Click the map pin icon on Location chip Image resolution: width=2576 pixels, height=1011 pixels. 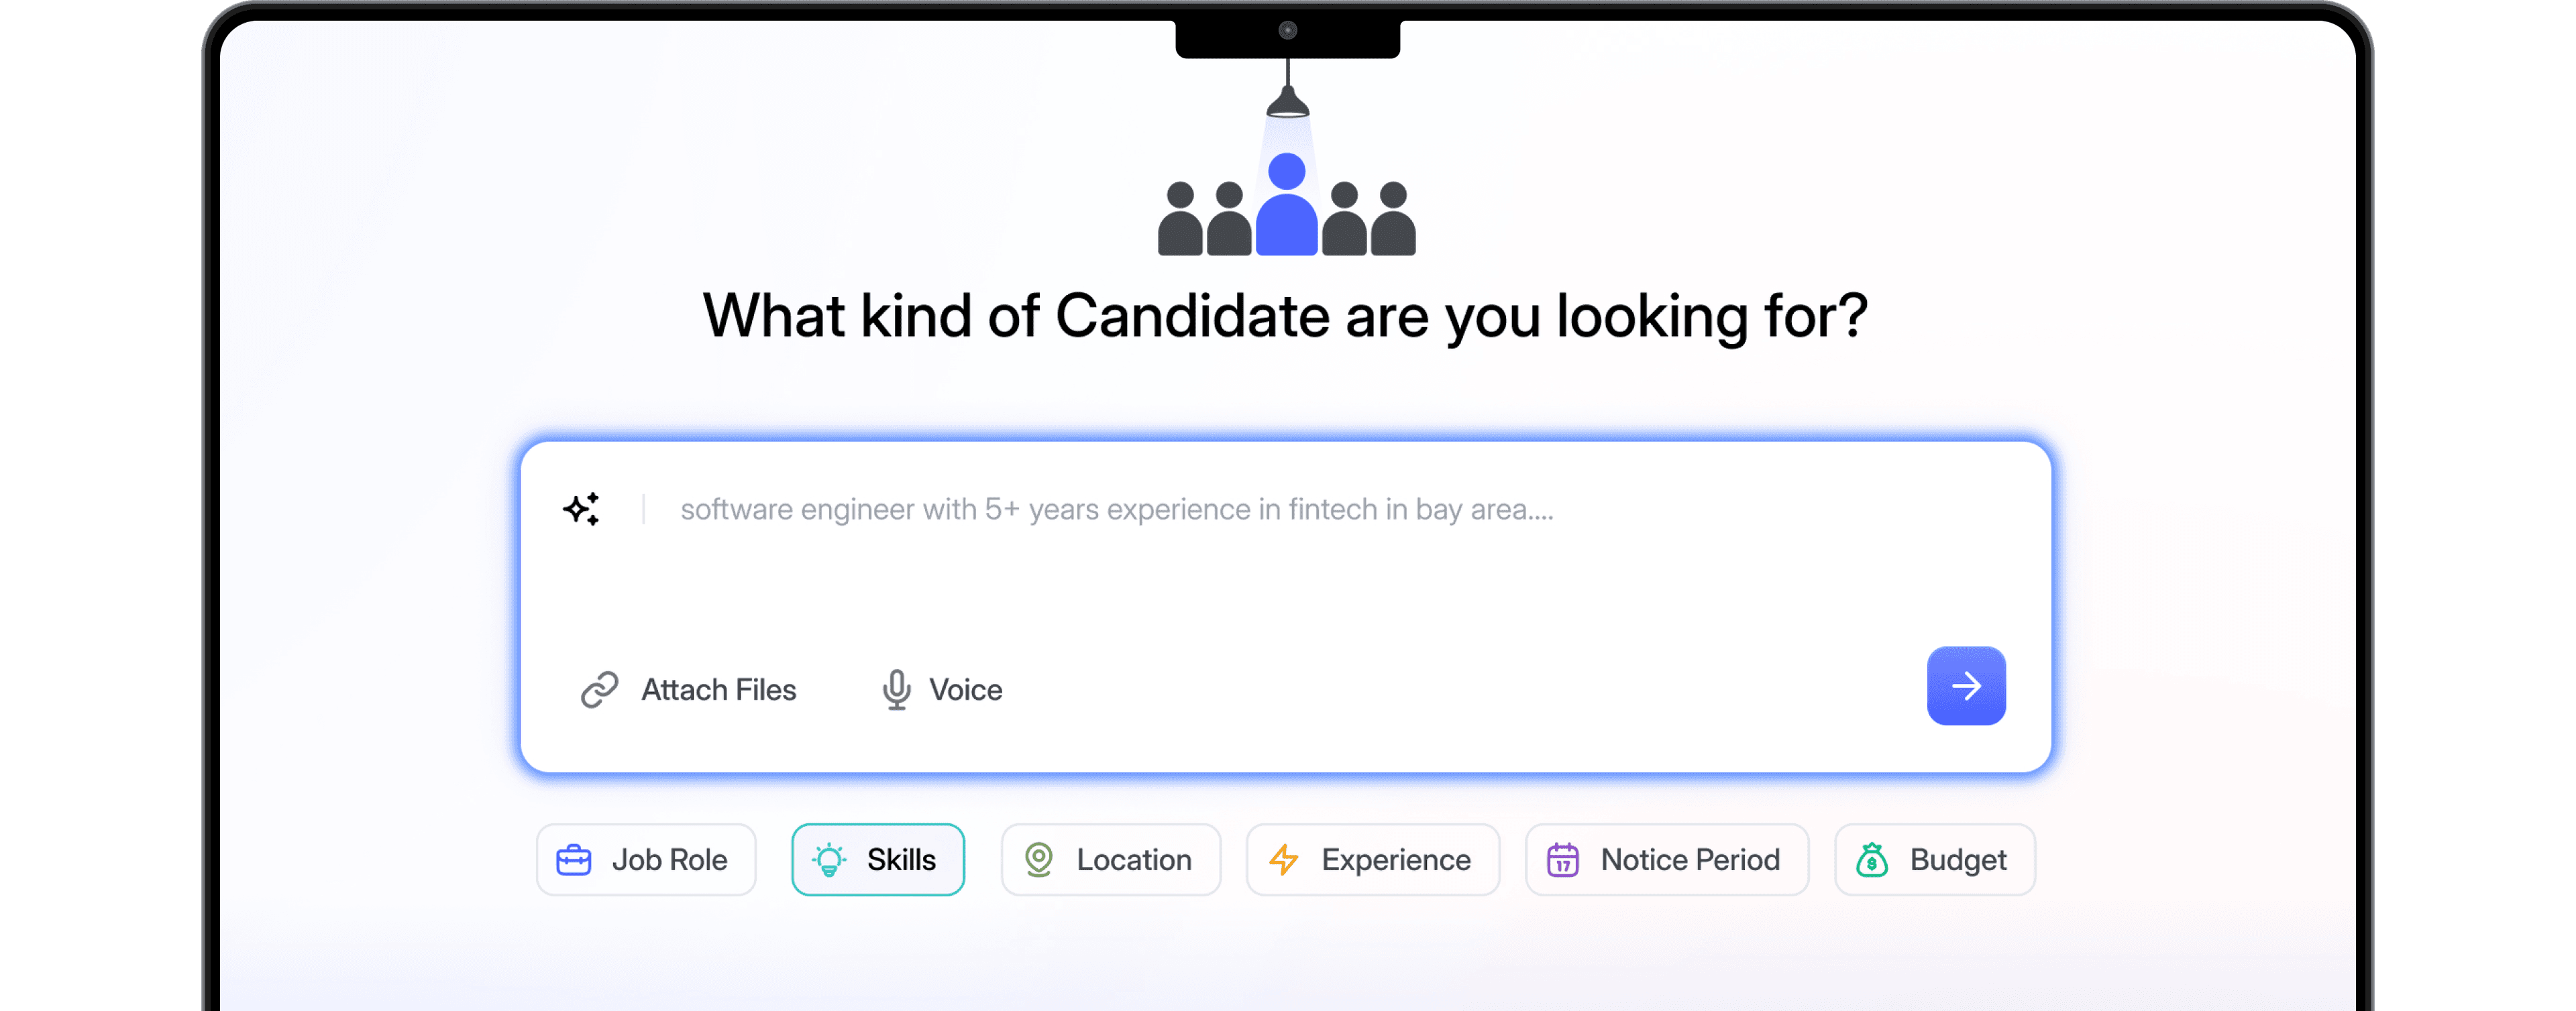pos(1040,859)
